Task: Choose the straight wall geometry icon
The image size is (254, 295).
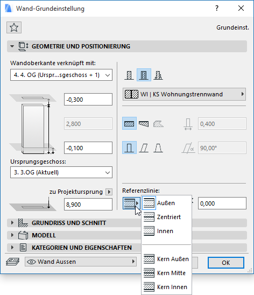Action: click(129, 124)
